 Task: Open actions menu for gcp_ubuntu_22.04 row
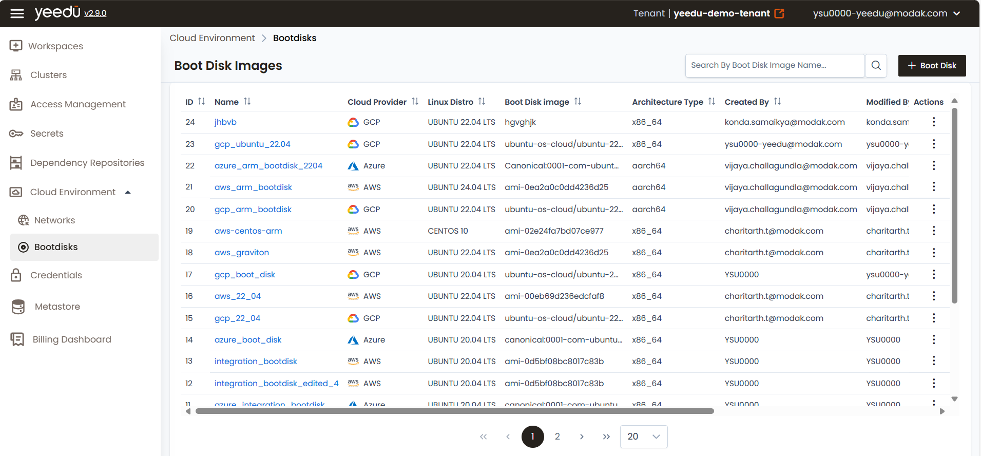click(934, 144)
